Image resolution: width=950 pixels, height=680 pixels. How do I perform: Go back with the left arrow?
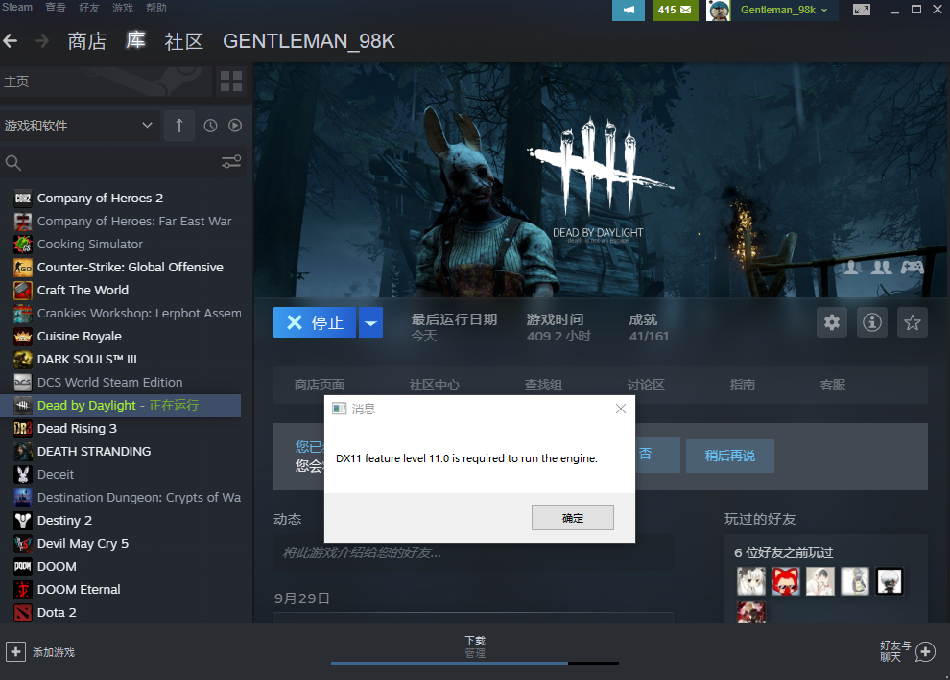[x=11, y=41]
